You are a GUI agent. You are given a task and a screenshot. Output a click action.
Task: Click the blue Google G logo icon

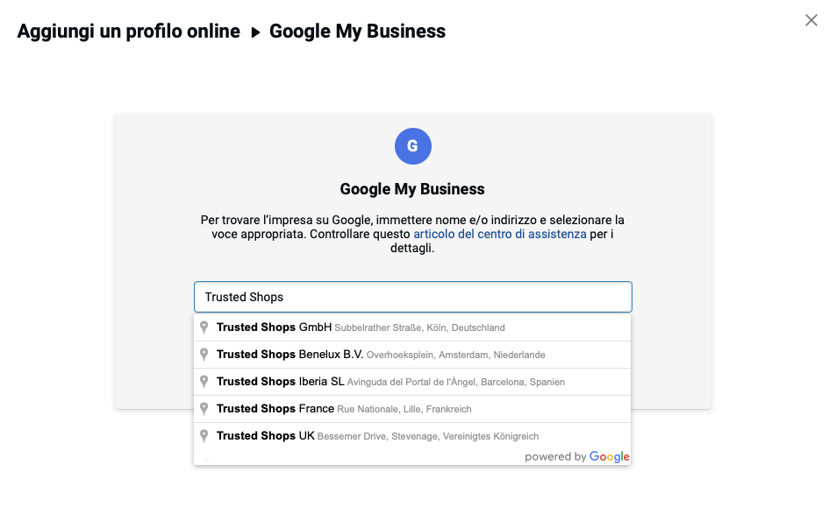pyautogui.click(x=412, y=146)
